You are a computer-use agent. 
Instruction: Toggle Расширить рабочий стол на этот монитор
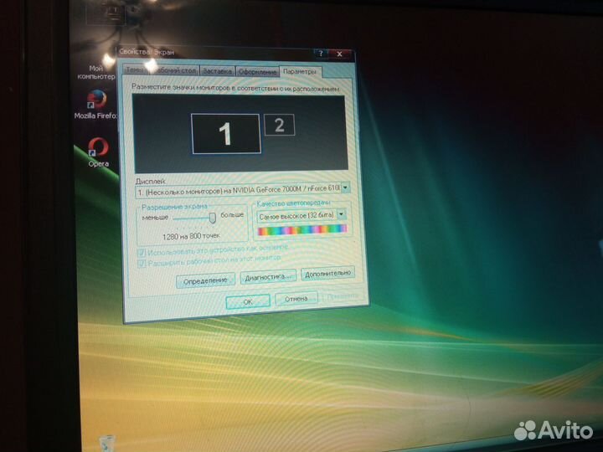point(142,264)
